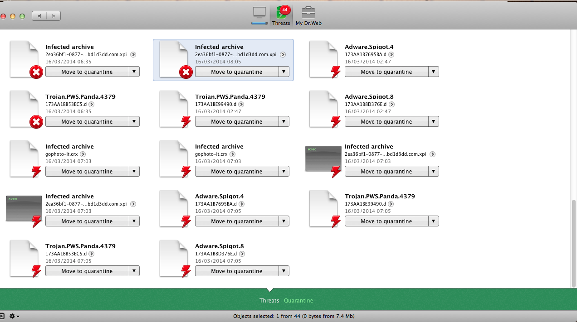Screen dimensions: 577x322
Task: Expand action dropdown for Trojan.PWS.Panda.4379 dated 06:35
Action: [134, 121]
